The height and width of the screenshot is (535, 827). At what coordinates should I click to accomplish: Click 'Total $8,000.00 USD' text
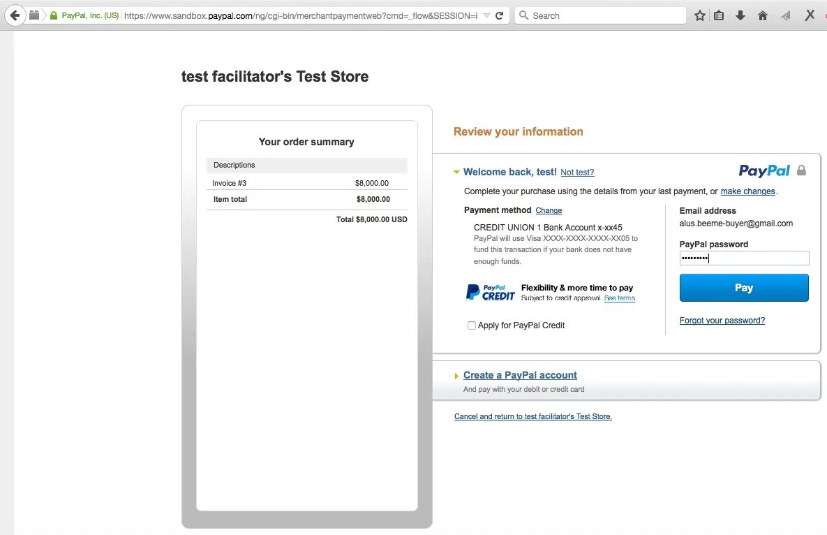[x=372, y=219]
